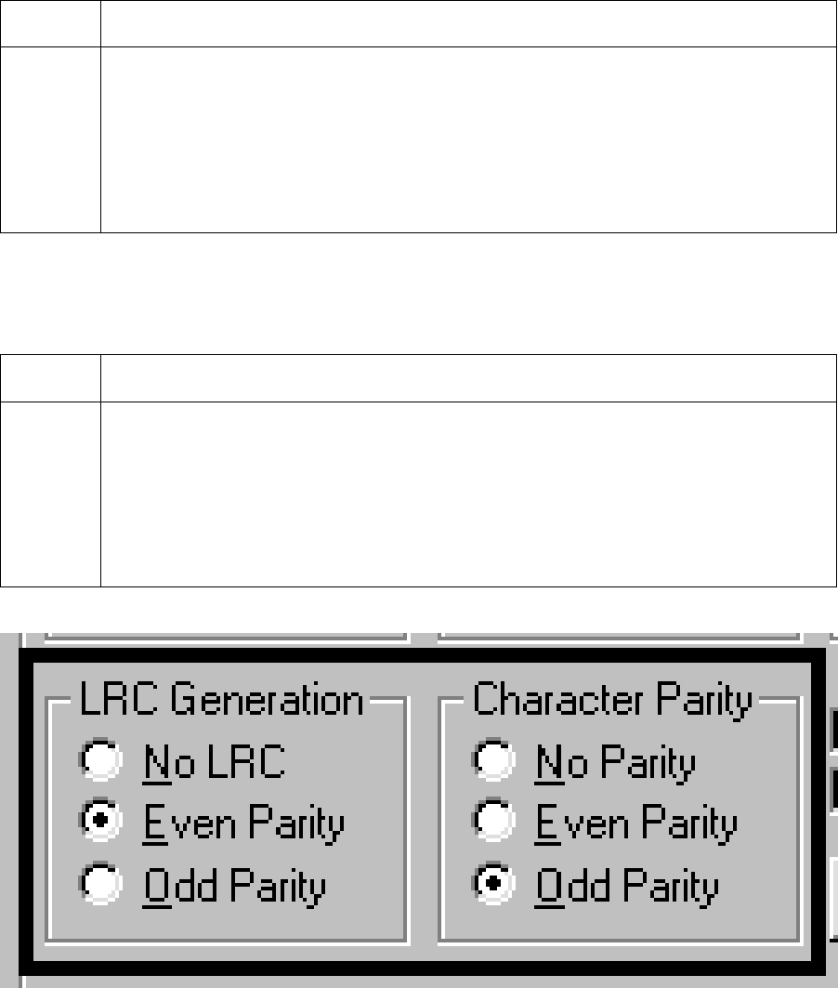Click first table's narrow left header cell
Screen dimensions: 838x988
(50, 23)
